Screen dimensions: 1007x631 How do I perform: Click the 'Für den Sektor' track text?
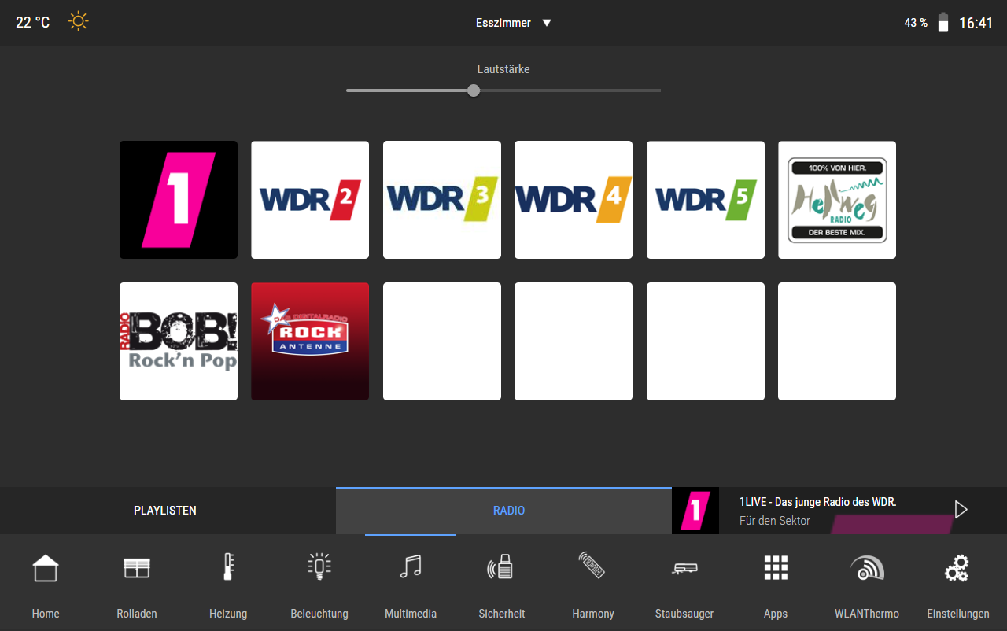pyautogui.click(x=775, y=521)
